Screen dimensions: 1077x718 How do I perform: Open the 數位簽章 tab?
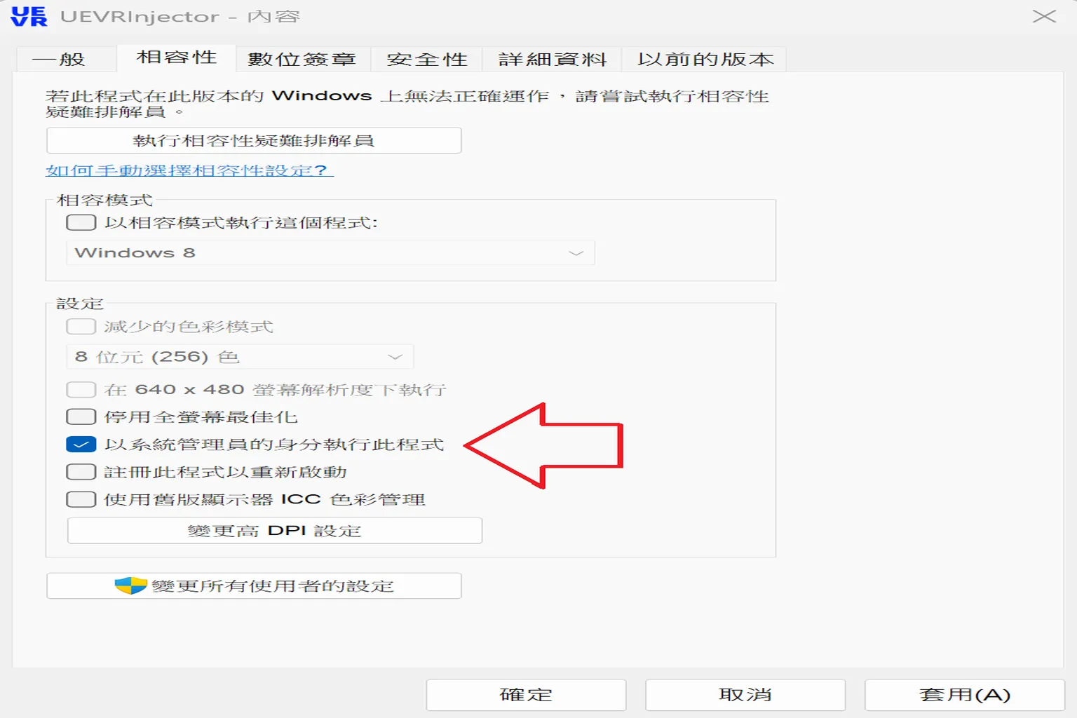(302, 59)
